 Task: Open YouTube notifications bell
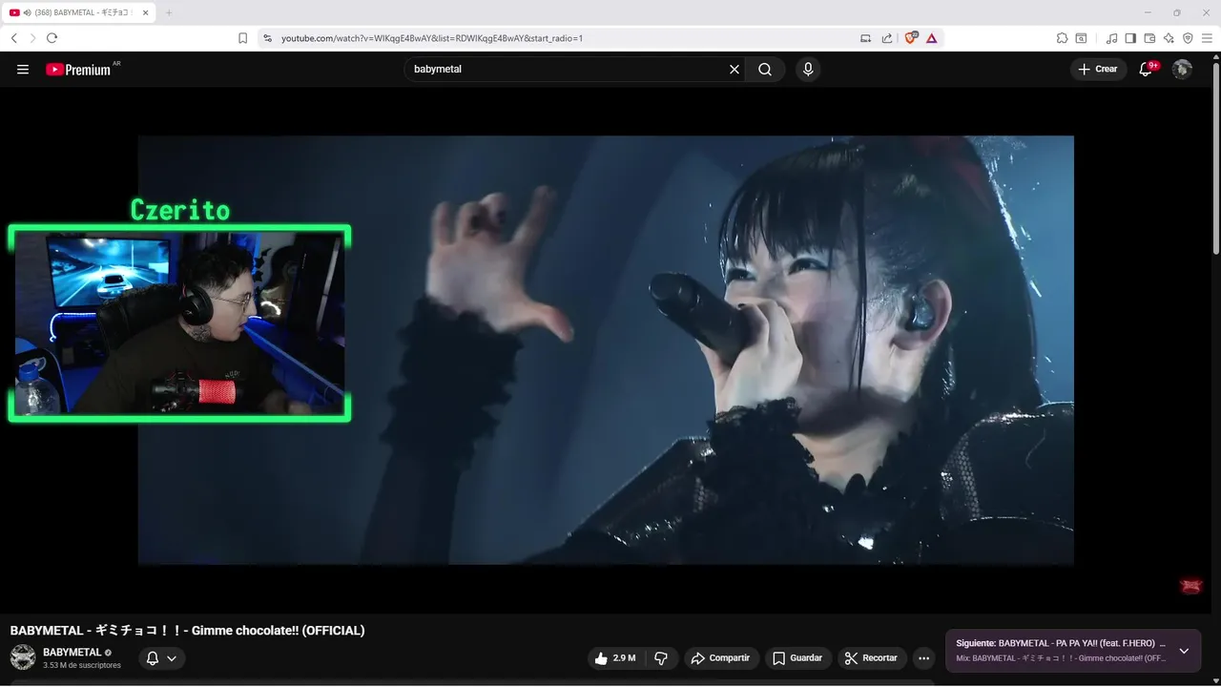point(1147,69)
